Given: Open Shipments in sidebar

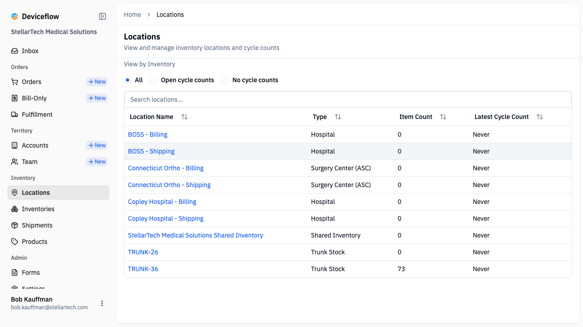Looking at the screenshot, I should point(58,225).
